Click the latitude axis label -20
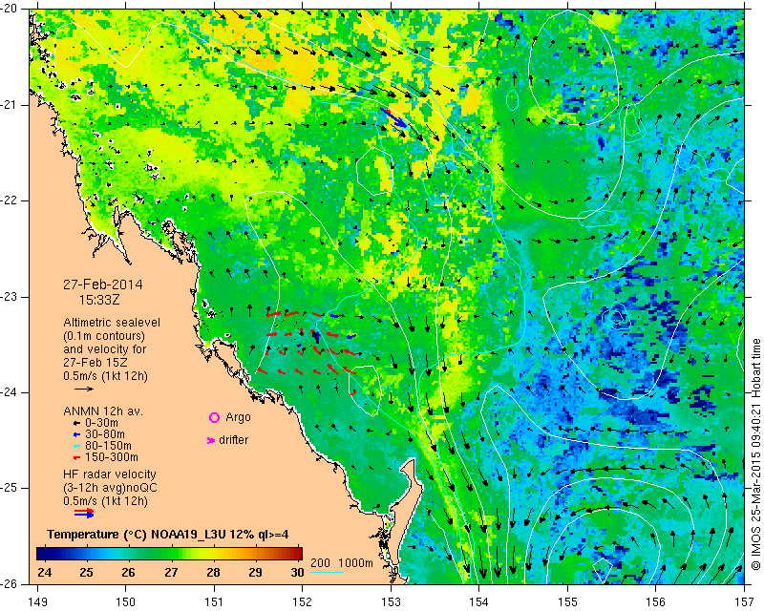The height and width of the screenshot is (611, 764). coord(10,9)
